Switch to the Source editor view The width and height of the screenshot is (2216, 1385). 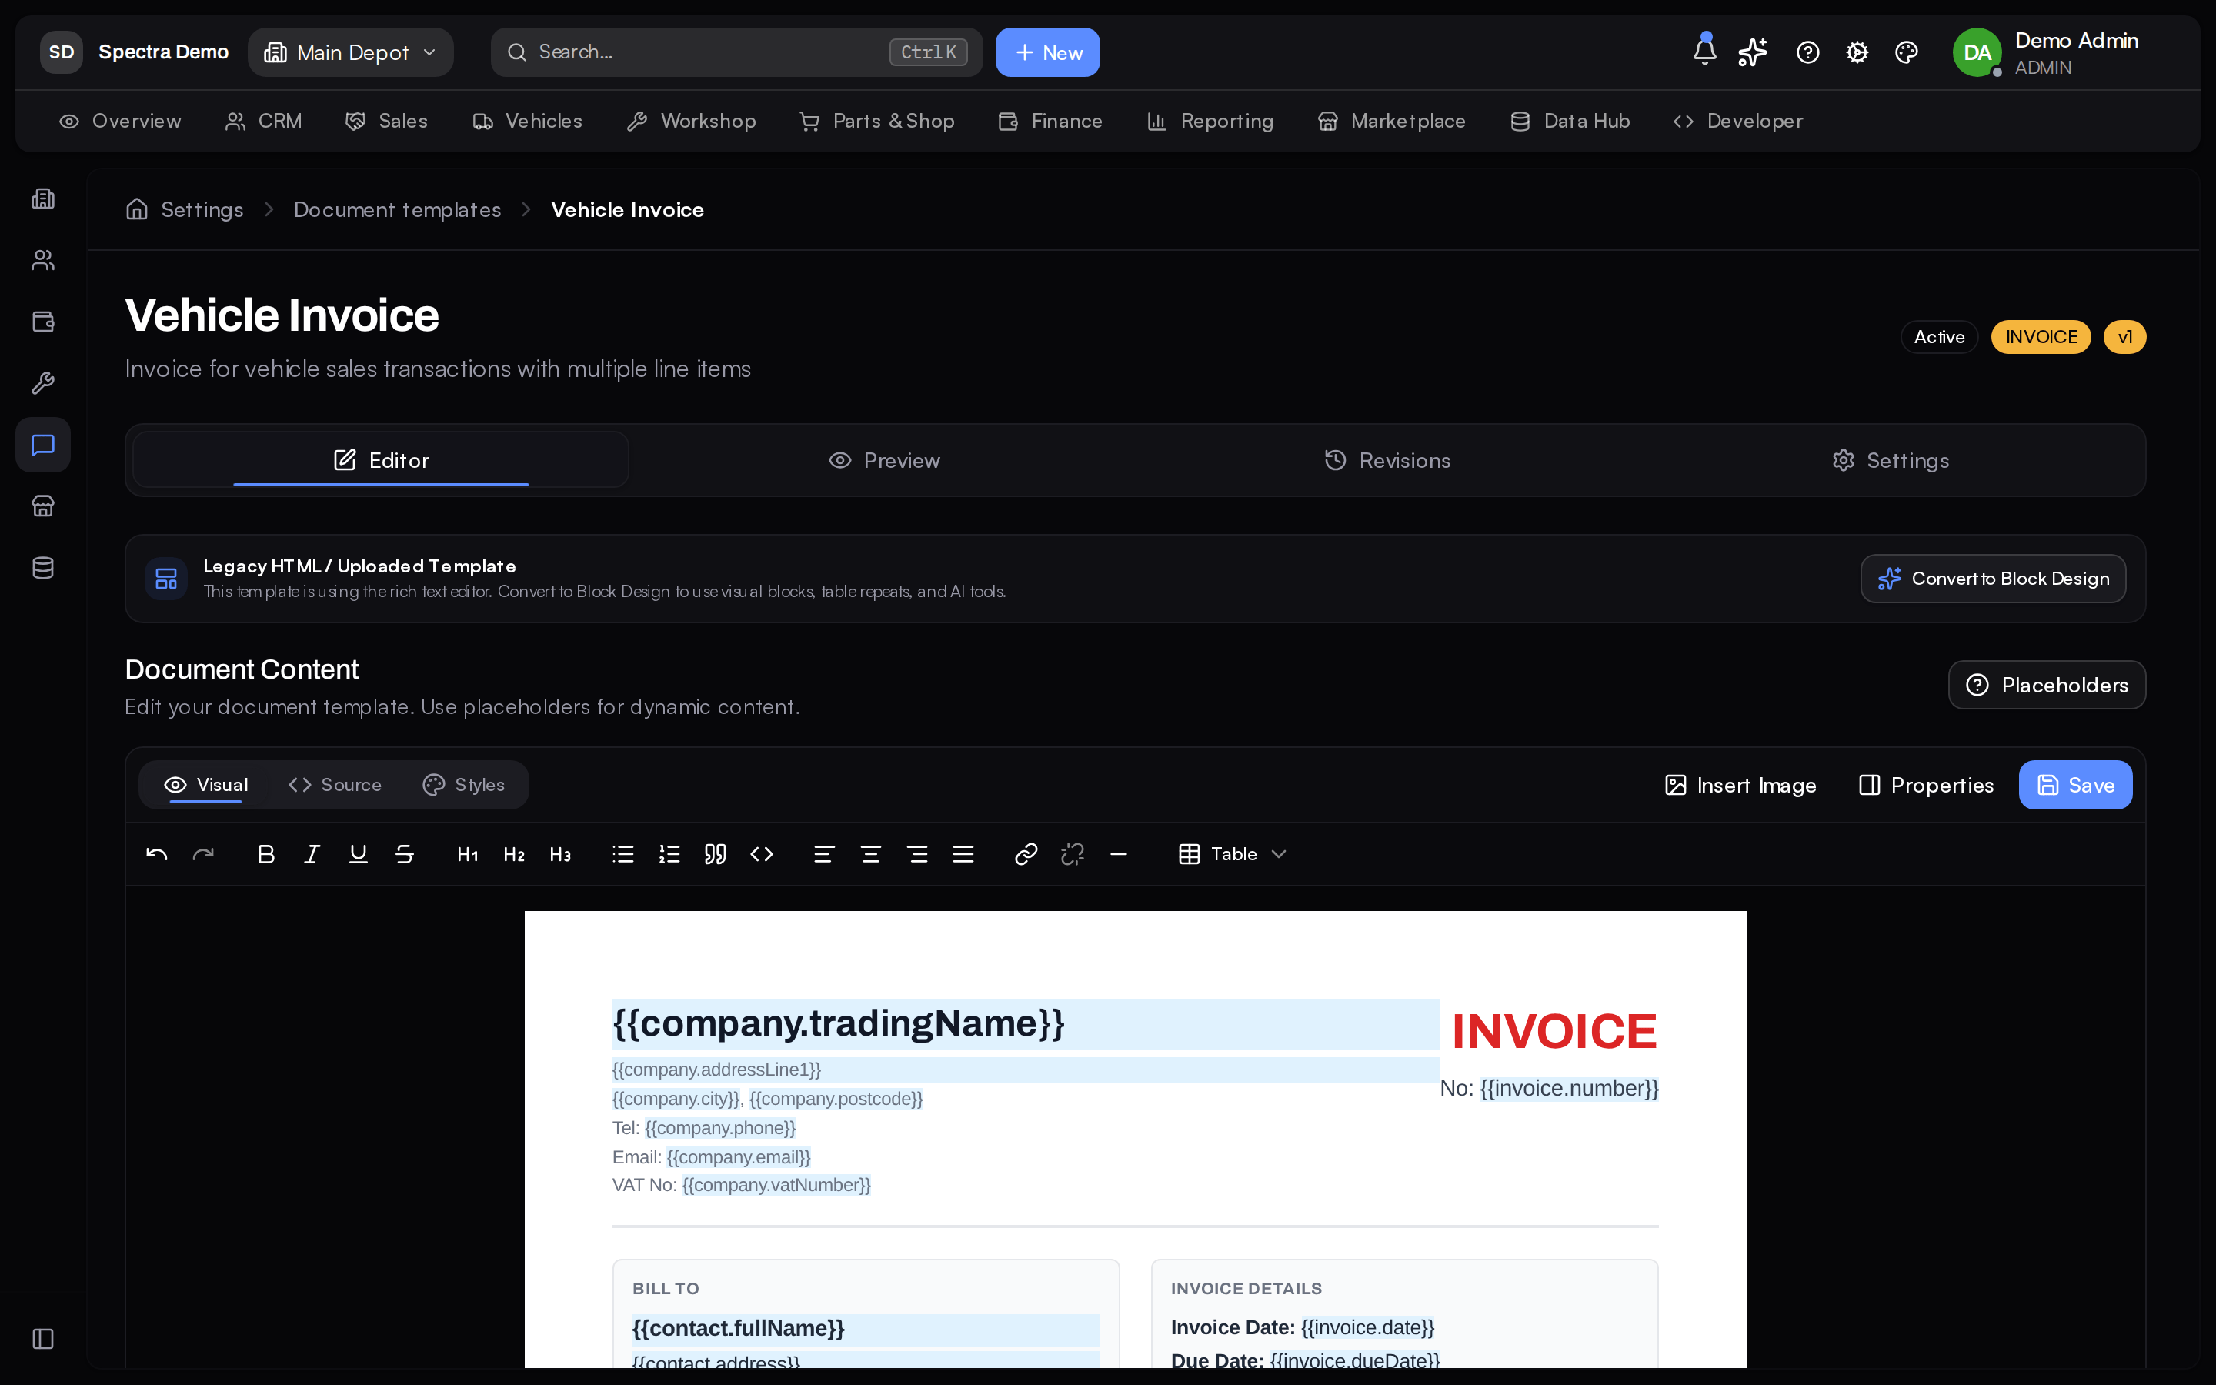[335, 785]
